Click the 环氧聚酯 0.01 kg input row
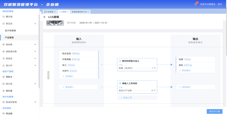227x116 pixels. 79,59
